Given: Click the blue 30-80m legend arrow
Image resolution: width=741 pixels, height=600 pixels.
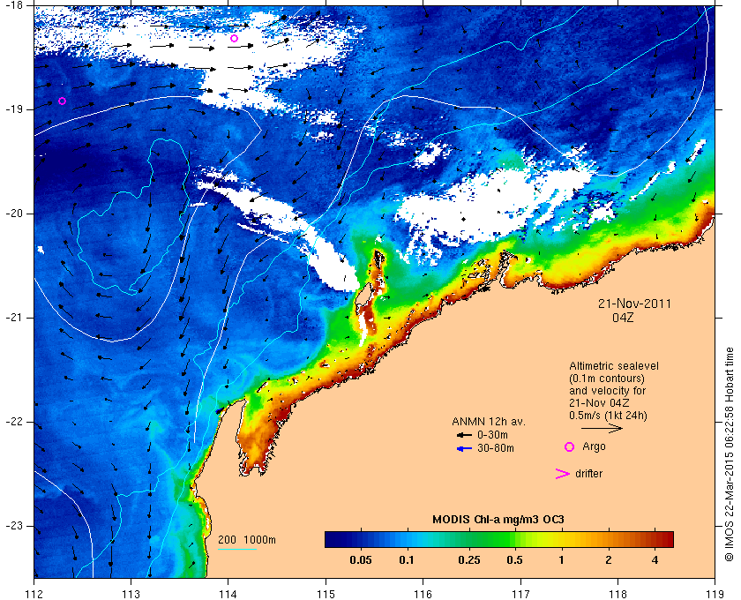Looking at the screenshot, I should [x=464, y=449].
